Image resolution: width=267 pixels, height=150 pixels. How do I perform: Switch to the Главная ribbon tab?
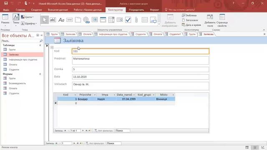tap(20, 10)
